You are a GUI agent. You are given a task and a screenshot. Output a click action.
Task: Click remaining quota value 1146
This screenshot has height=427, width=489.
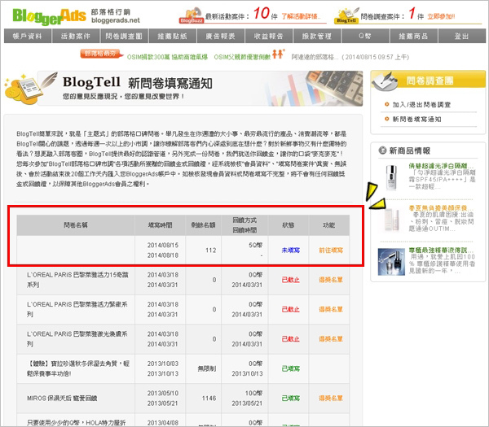209,398
